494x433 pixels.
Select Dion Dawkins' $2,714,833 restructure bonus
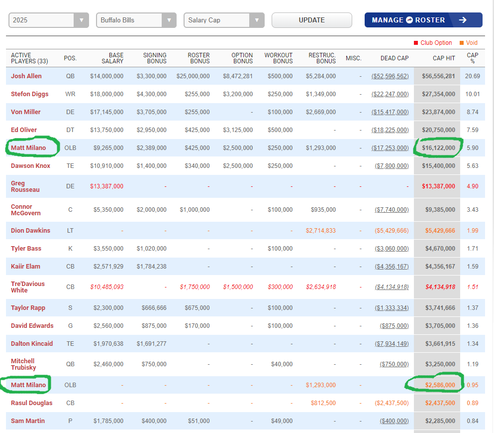pos(321,231)
